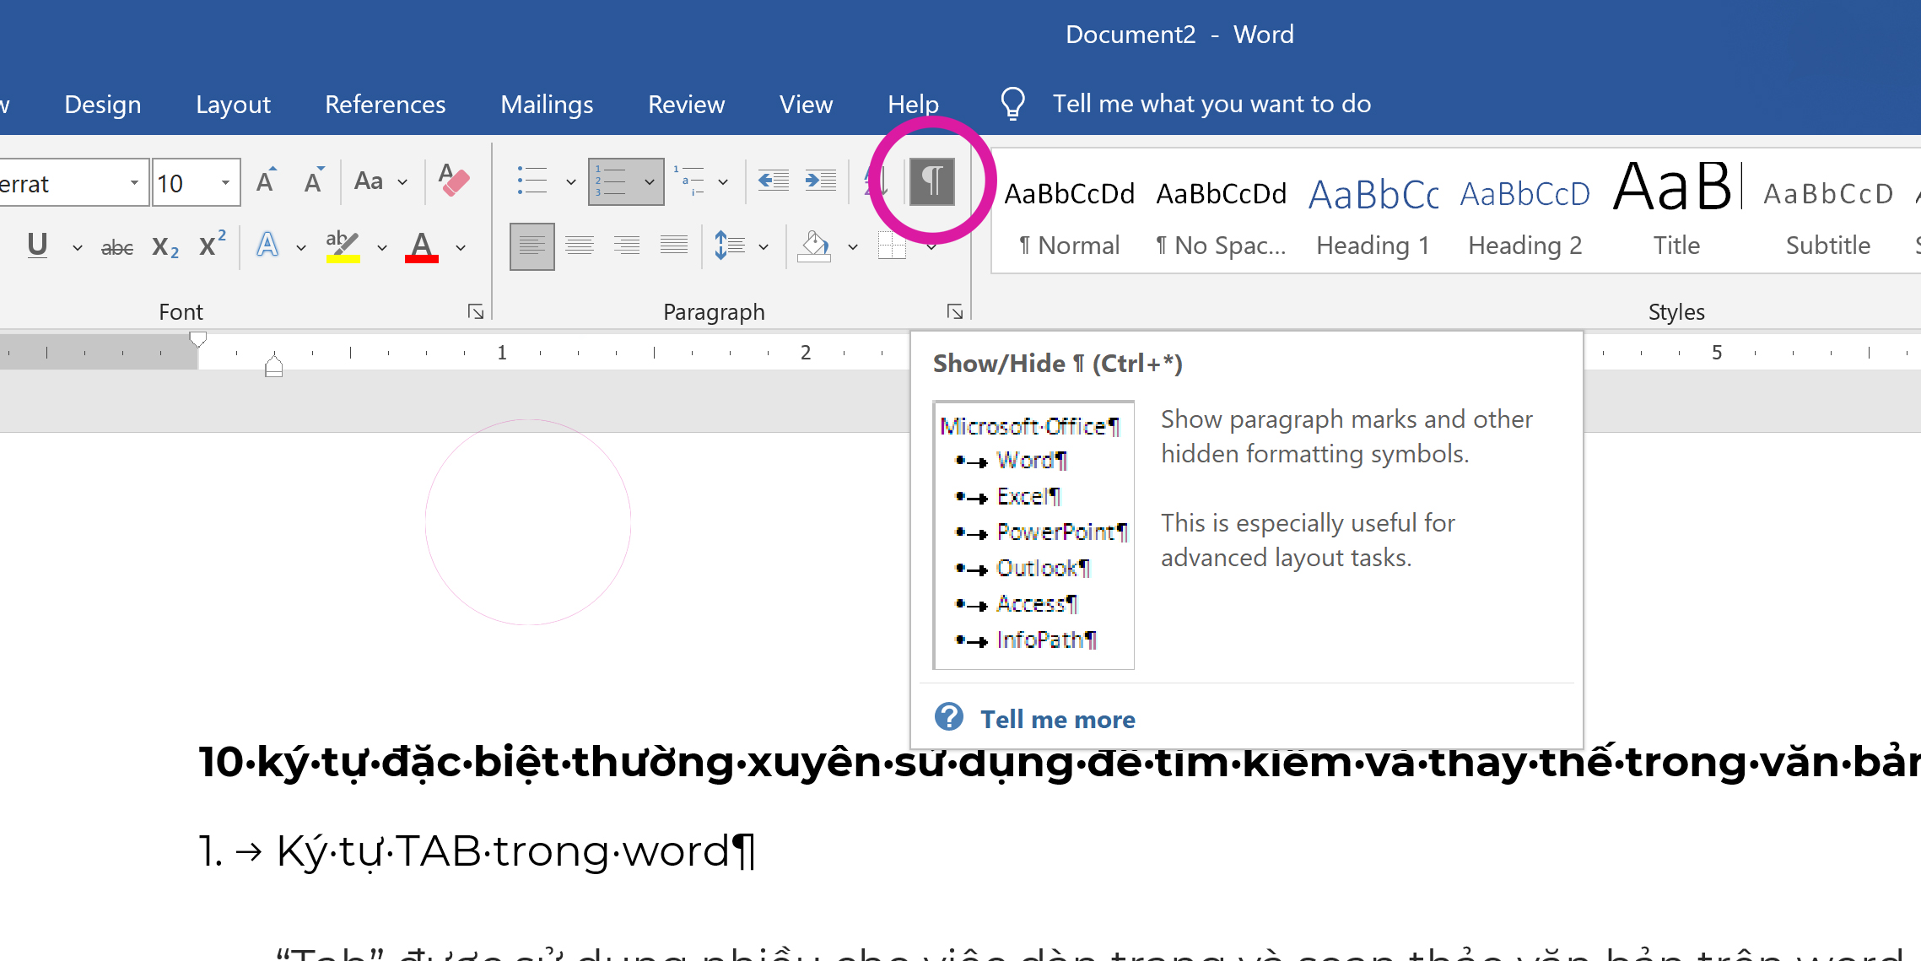The image size is (1921, 961).
Task: Toggle the numbered list button
Action: pos(612,181)
